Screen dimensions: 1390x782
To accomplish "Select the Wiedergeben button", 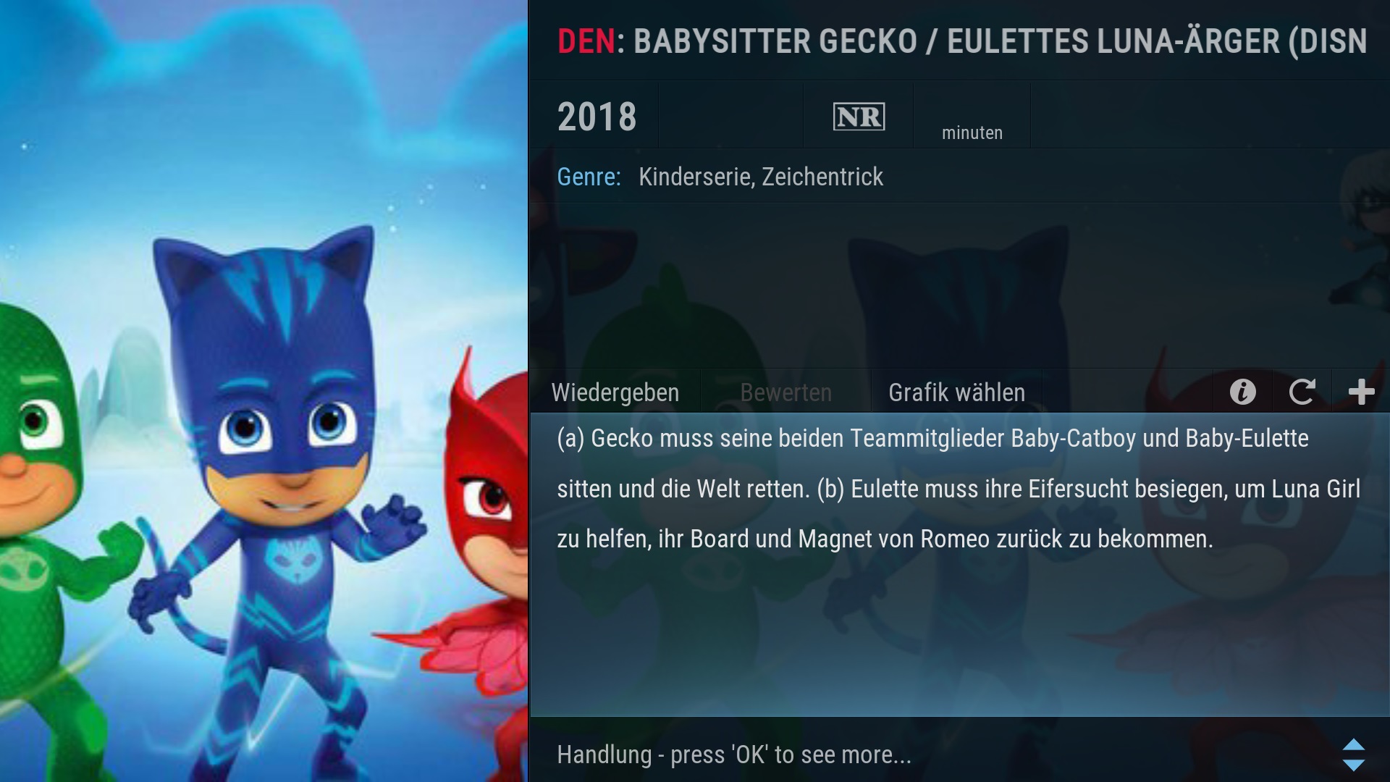I will 615,392.
